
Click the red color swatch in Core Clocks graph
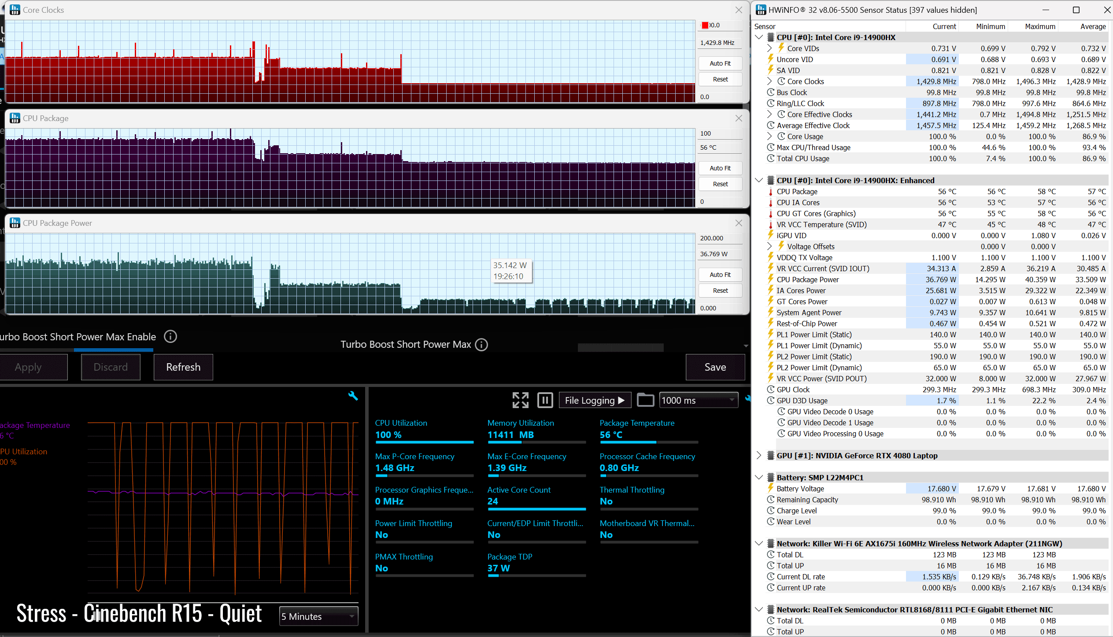(x=705, y=25)
